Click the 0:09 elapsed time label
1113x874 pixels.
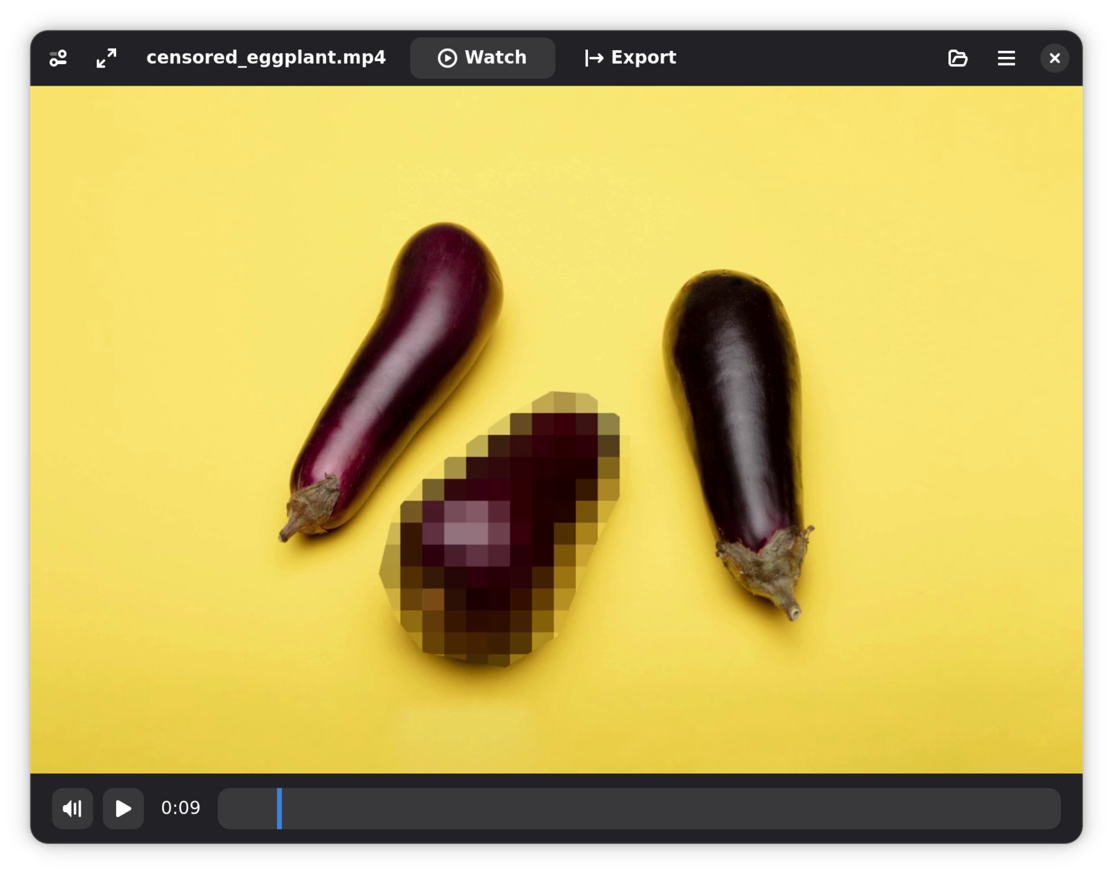(x=180, y=808)
